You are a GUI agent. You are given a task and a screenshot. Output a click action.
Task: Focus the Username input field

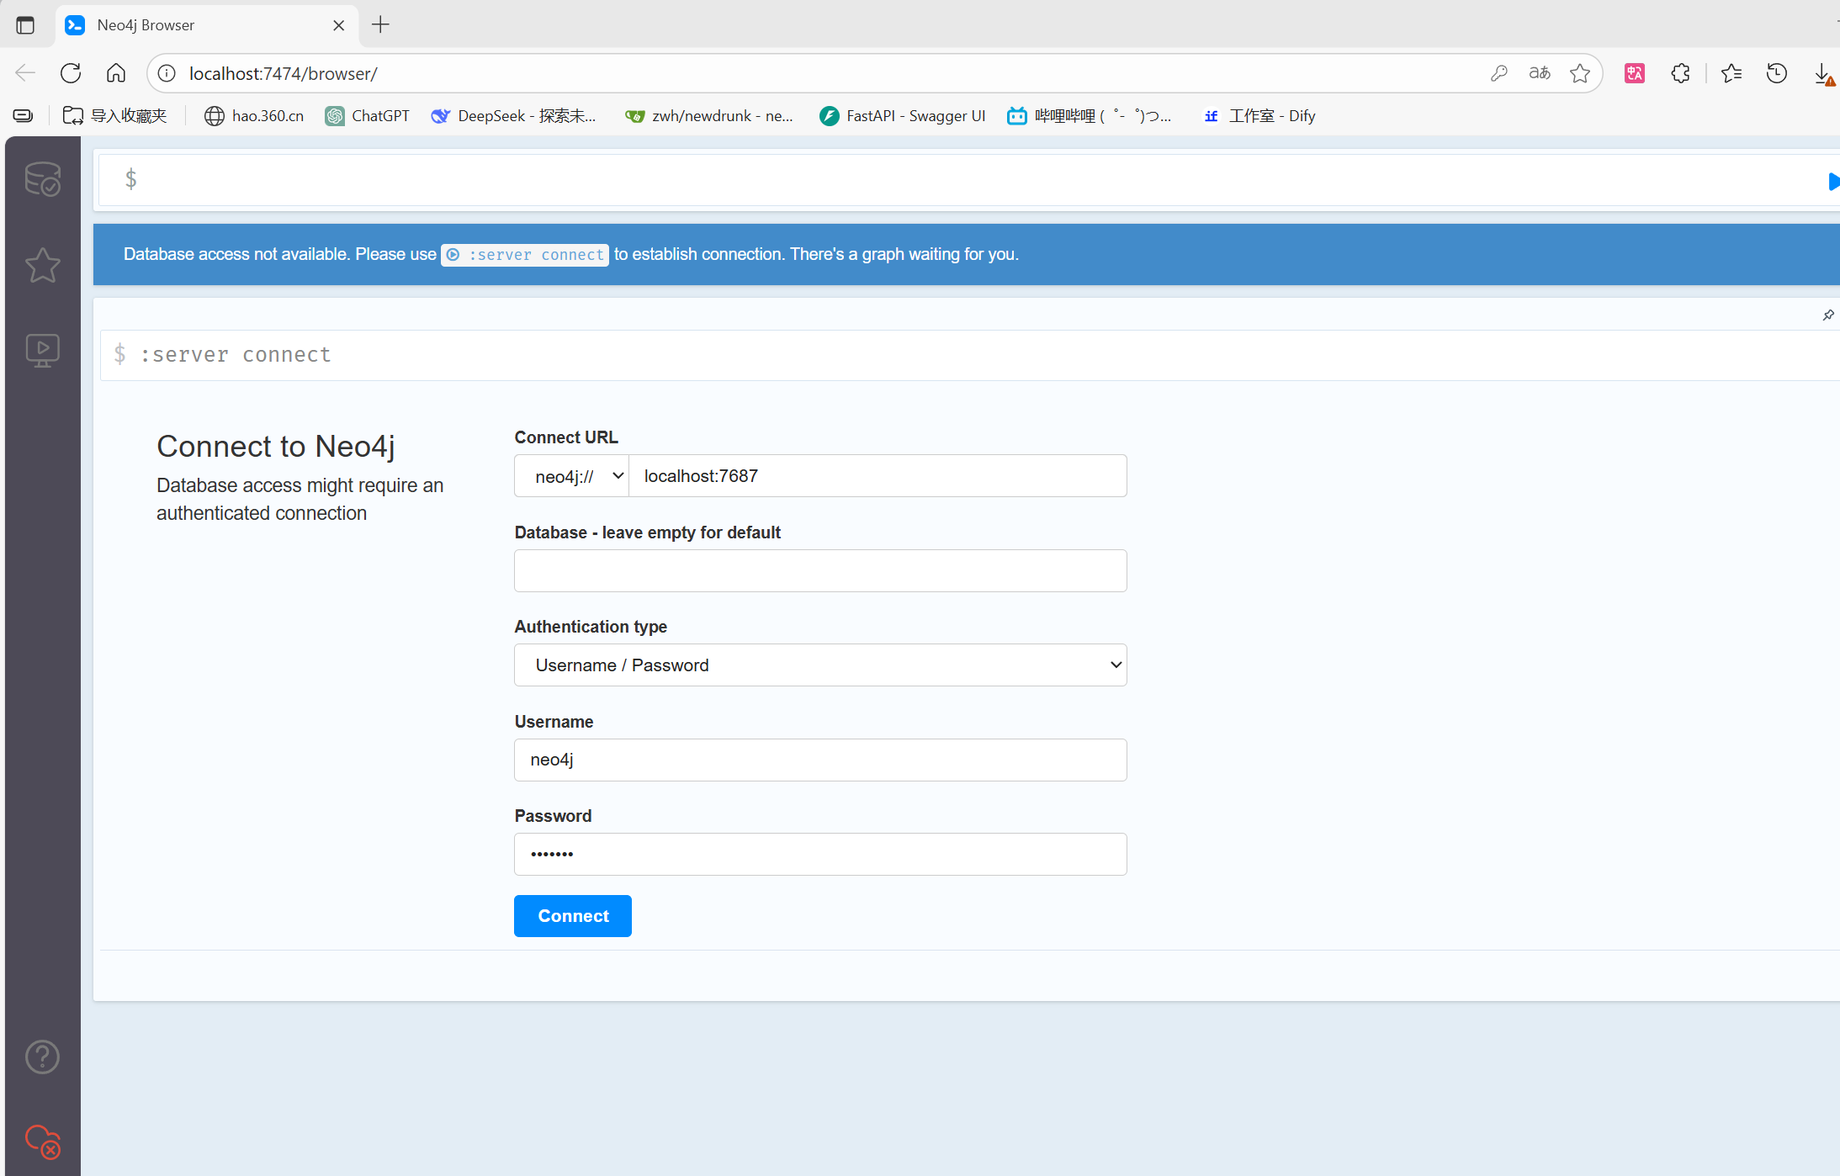[x=820, y=760]
